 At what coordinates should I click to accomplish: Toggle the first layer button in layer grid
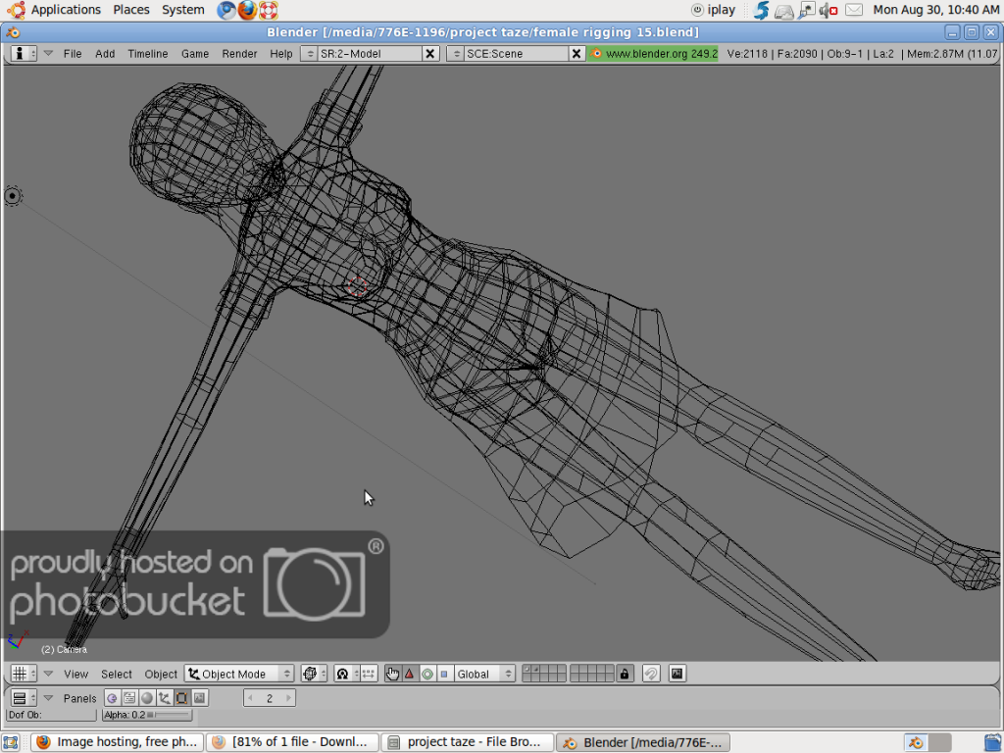pos(527,669)
